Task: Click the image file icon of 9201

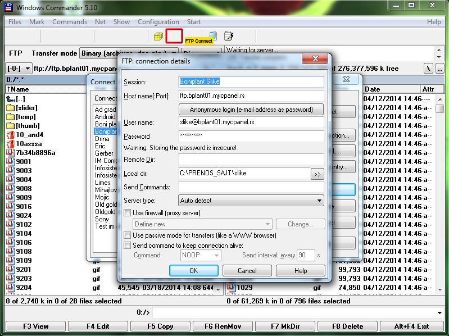Action: point(10,269)
